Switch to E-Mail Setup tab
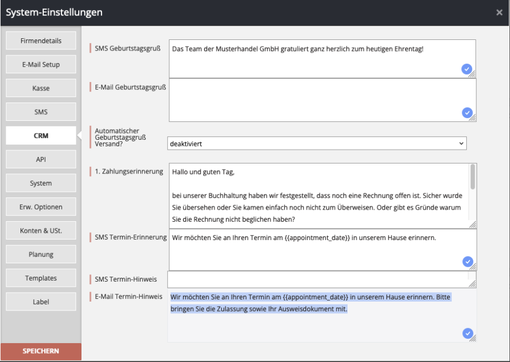Screen dimensions: 510x362 click(x=41, y=65)
